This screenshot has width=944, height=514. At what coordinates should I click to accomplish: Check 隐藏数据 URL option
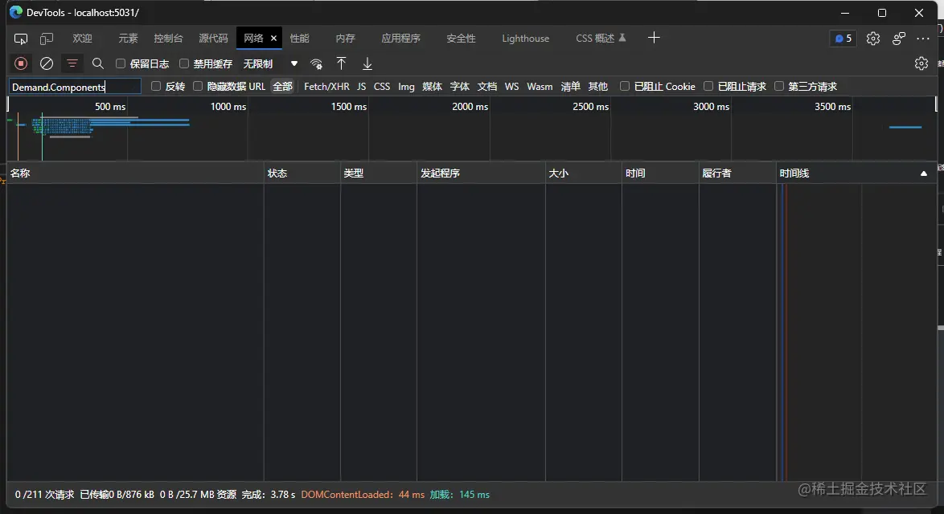[x=198, y=87]
